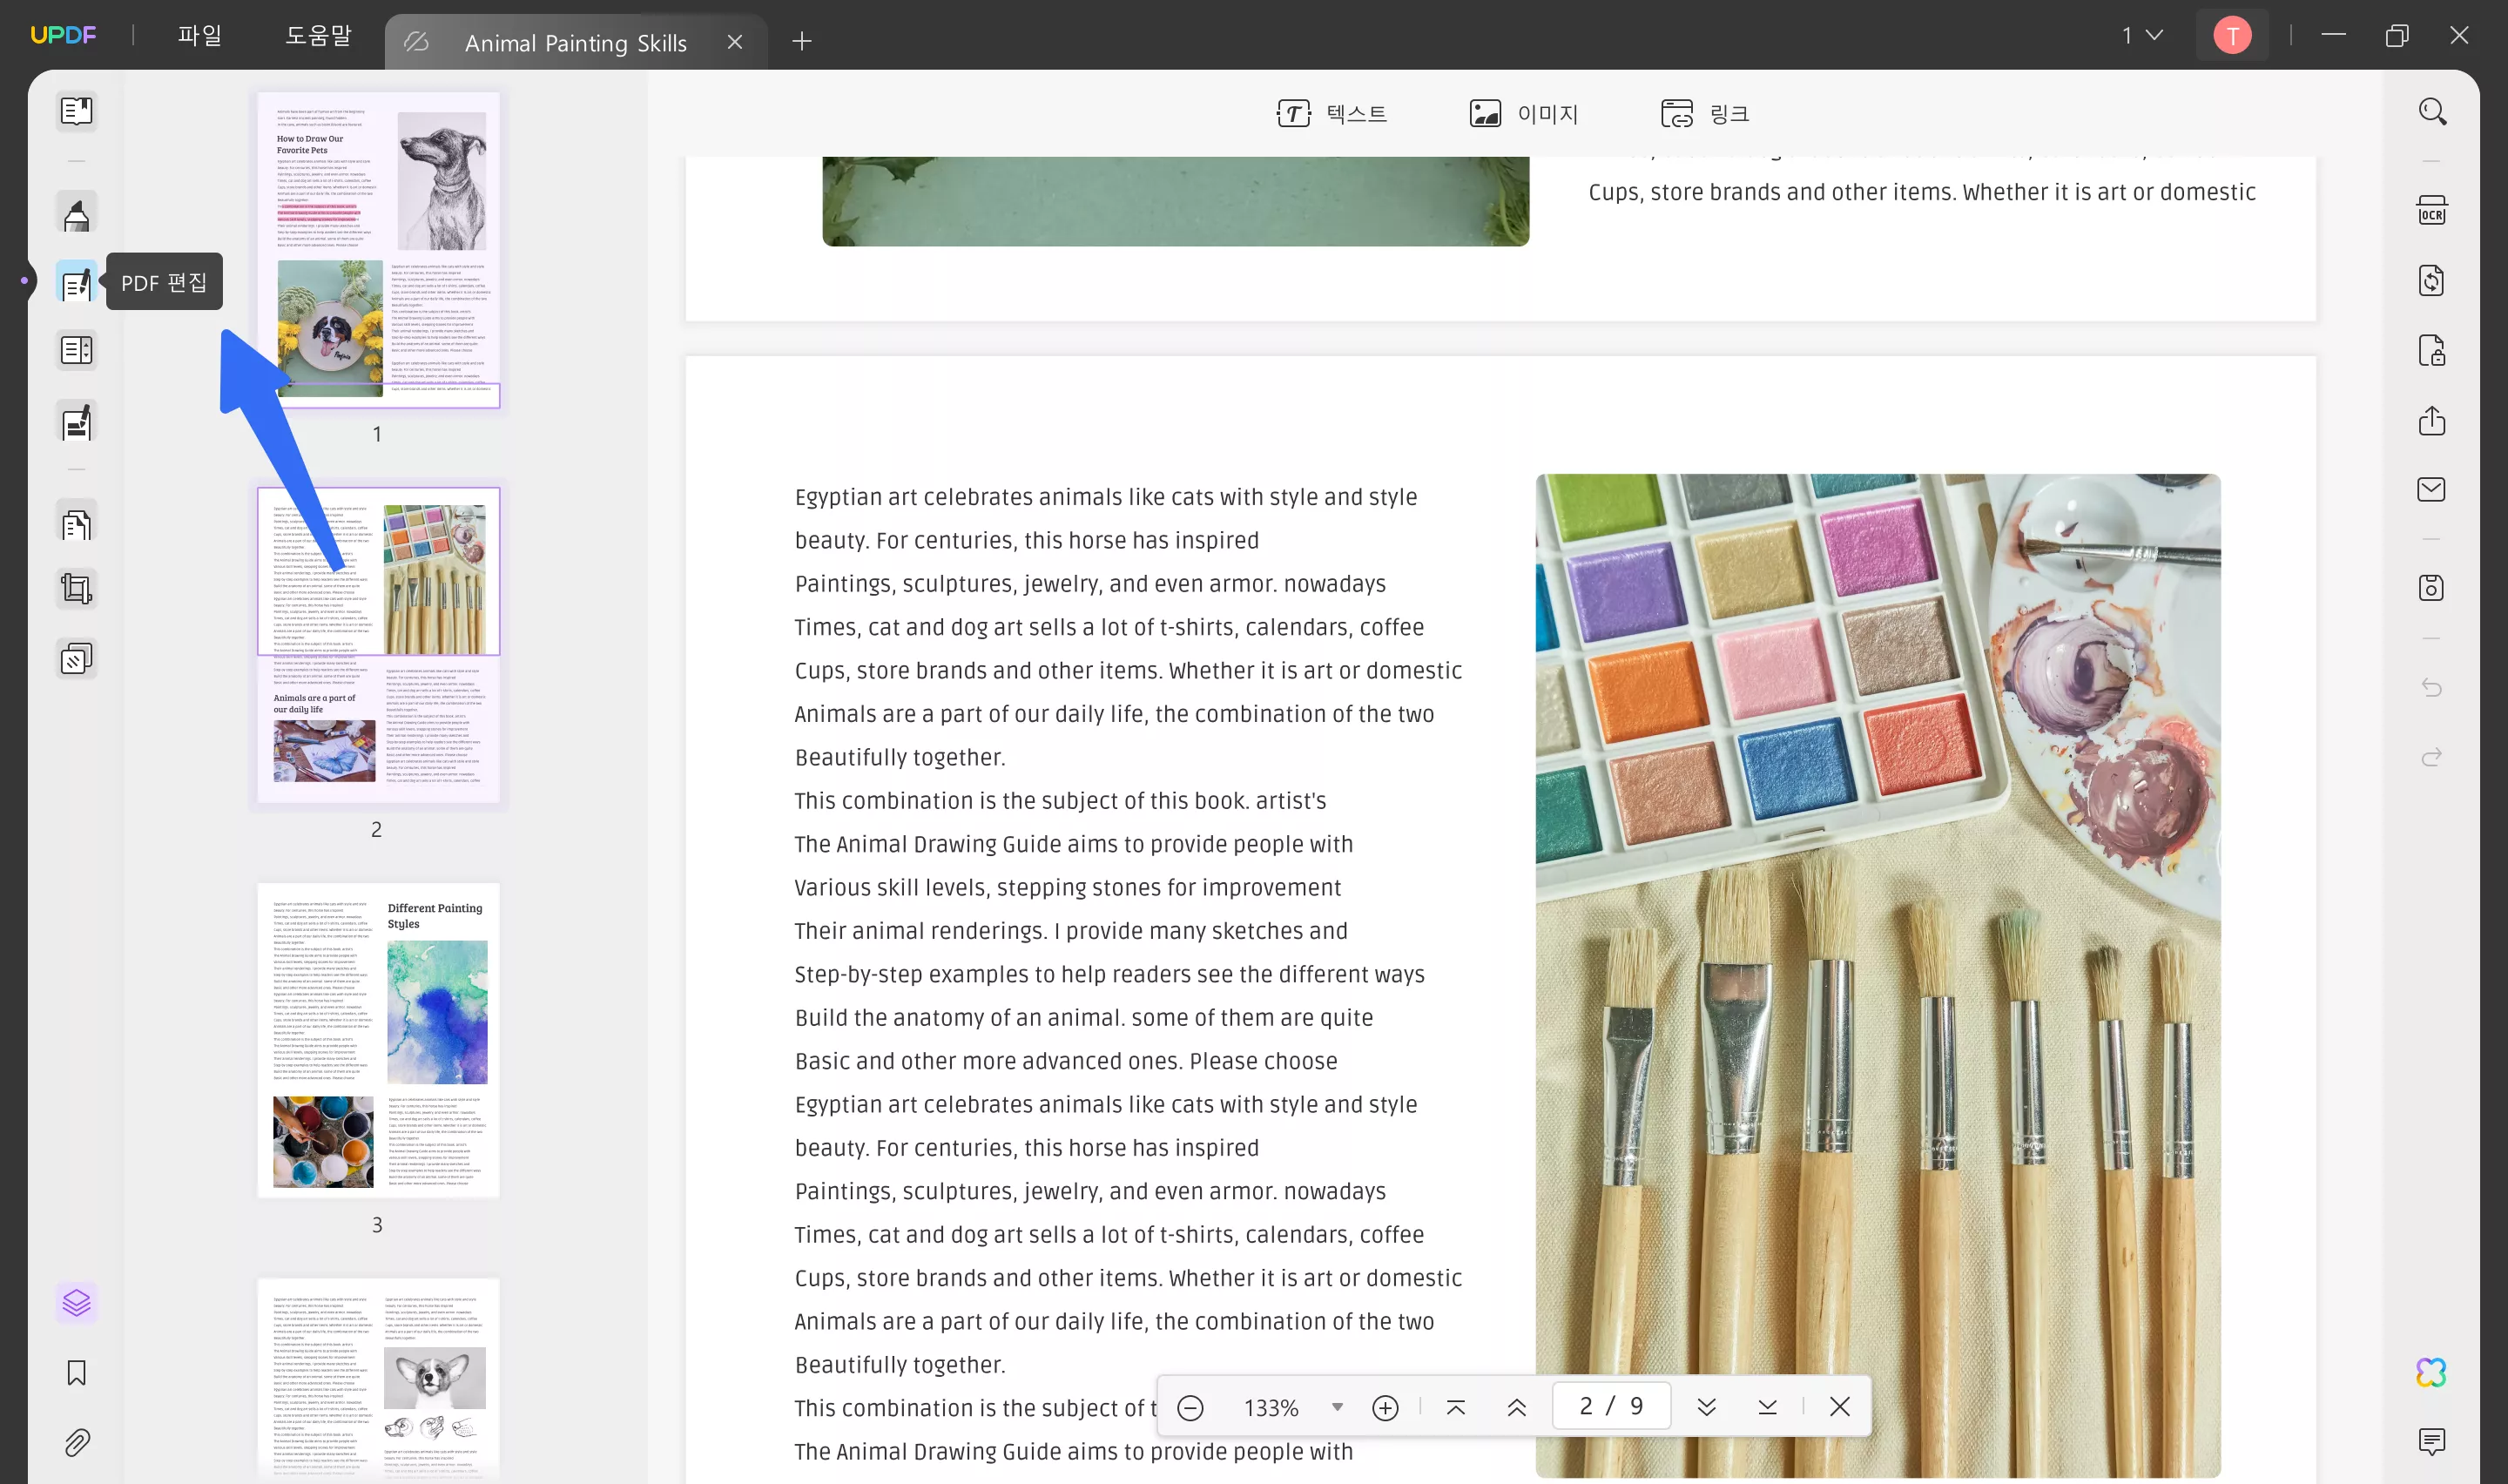Zoom in with the plus button
This screenshot has height=1484, width=2508.
pyautogui.click(x=1385, y=1408)
